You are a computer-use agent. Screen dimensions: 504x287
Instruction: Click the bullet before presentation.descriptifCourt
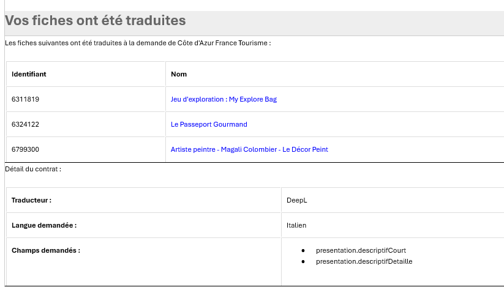point(303,251)
